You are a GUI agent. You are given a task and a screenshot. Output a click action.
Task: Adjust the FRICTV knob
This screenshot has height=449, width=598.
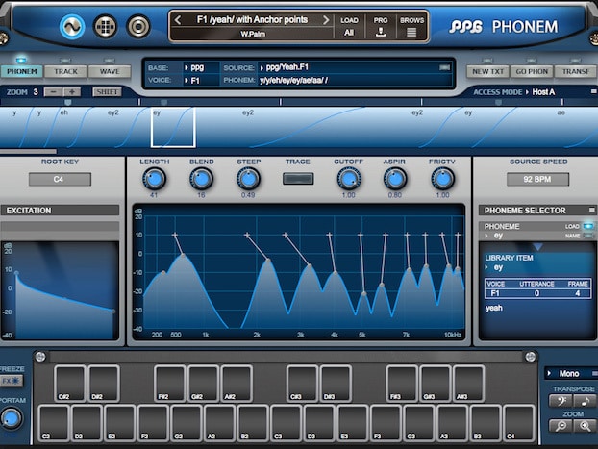pyautogui.click(x=442, y=179)
